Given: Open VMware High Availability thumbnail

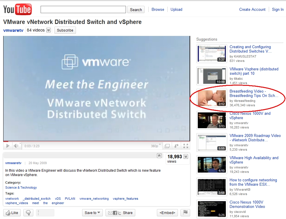Looking at the screenshot, I should pyautogui.click(x=212, y=165).
